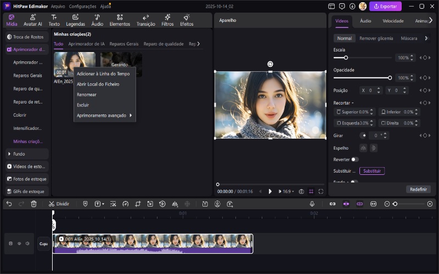Expand the Fundo section in sidebar

9,154
